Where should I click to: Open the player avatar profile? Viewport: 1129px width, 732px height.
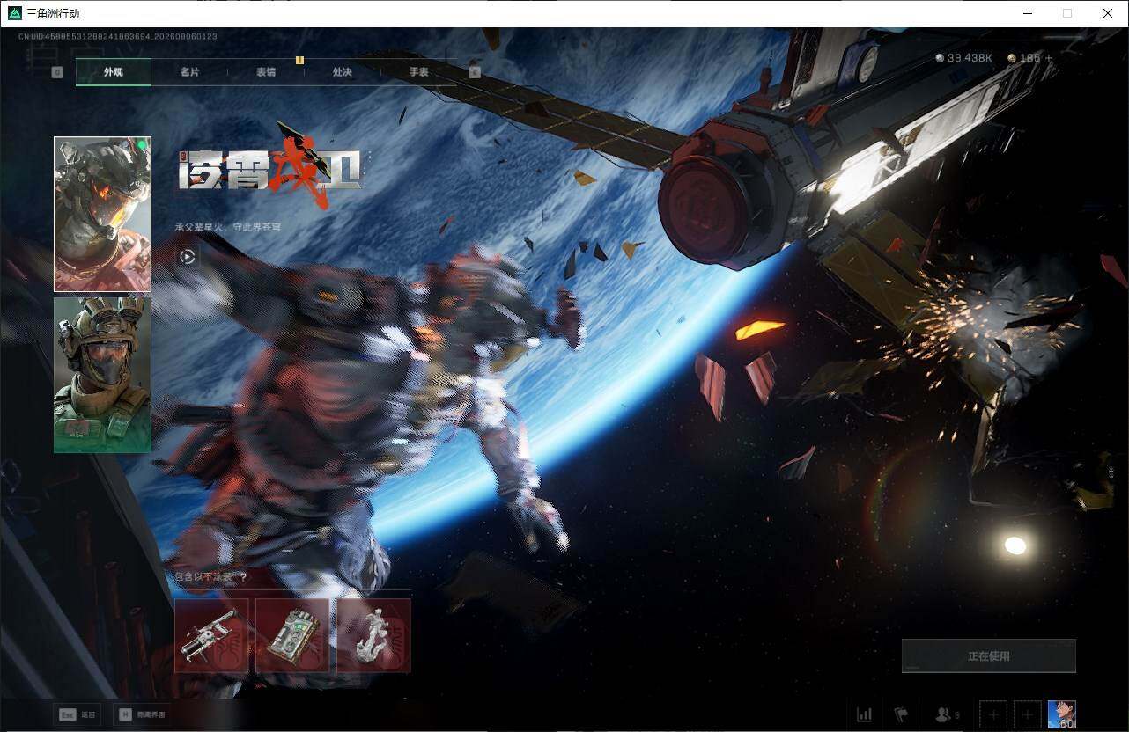(1062, 714)
